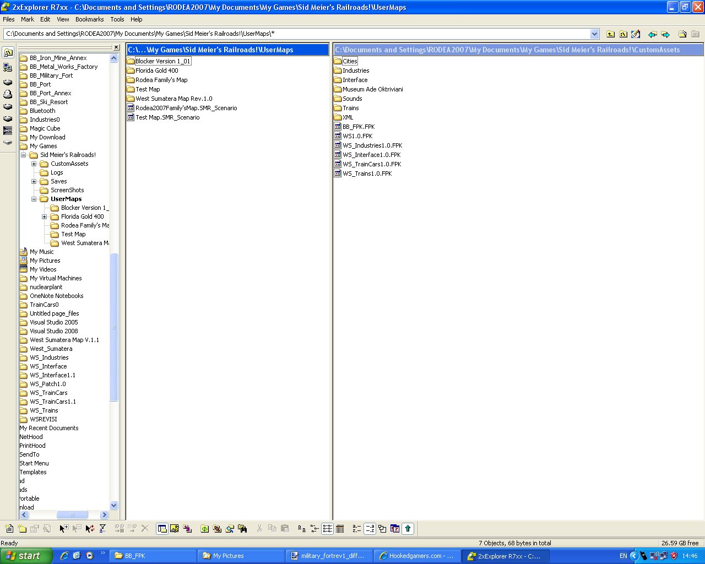This screenshot has width=705, height=564.
Task: Go to parent folder with up-folder icon
Action: tap(610, 34)
